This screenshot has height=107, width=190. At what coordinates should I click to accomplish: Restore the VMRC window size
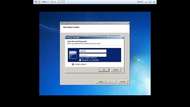(x=150, y=2)
